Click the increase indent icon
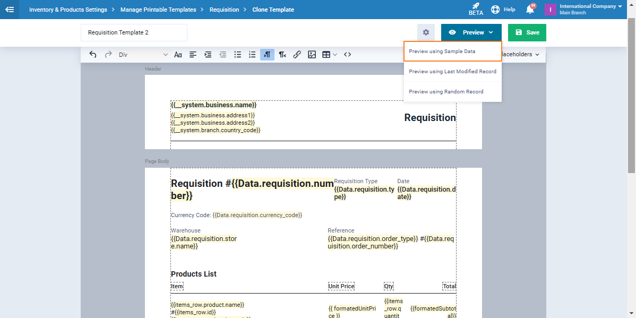 [x=208, y=54]
